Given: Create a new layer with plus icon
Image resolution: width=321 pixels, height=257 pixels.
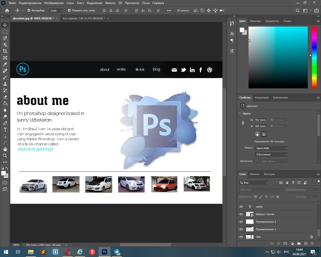Looking at the screenshot, I should tap(306, 243).
